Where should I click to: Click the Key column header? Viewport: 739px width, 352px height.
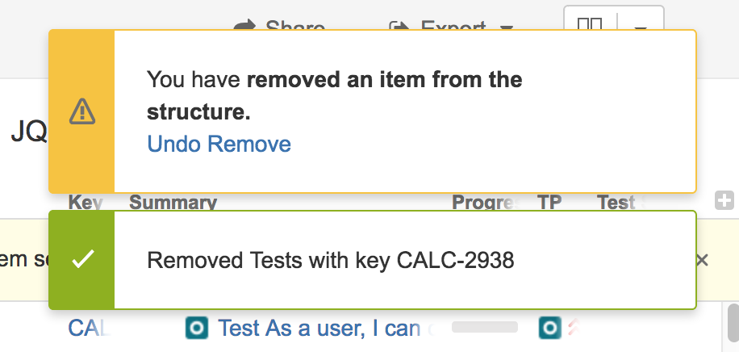(x=86, y=203)
